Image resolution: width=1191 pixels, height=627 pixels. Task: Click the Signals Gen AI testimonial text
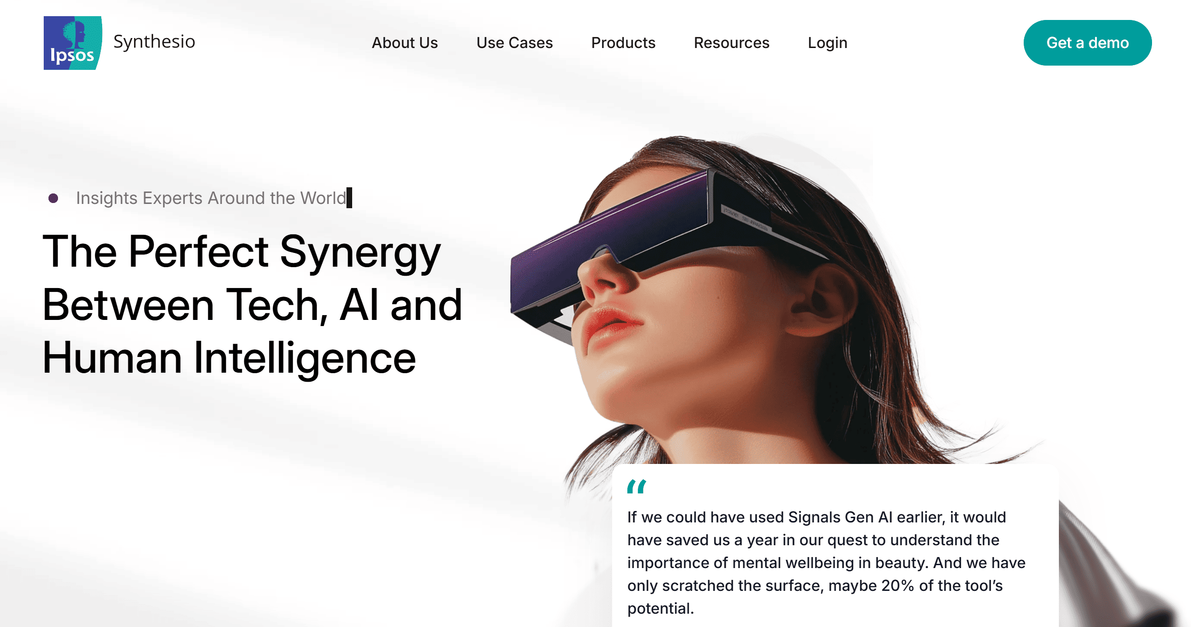826,562
